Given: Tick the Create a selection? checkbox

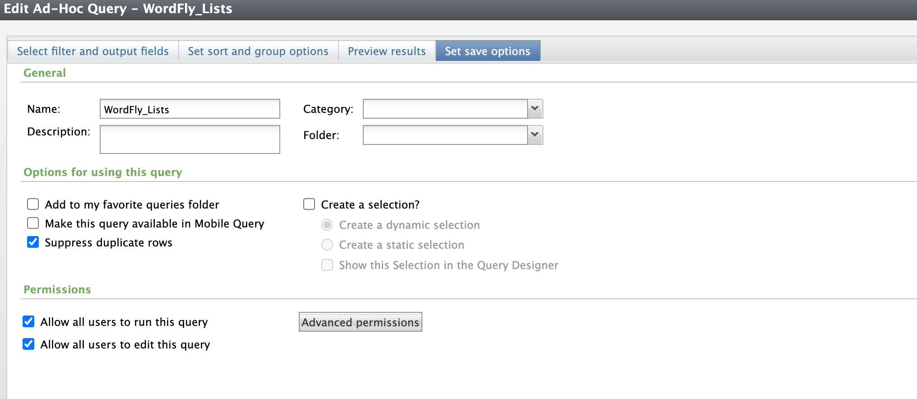Looking at the screenshot, I should (309, 204).
